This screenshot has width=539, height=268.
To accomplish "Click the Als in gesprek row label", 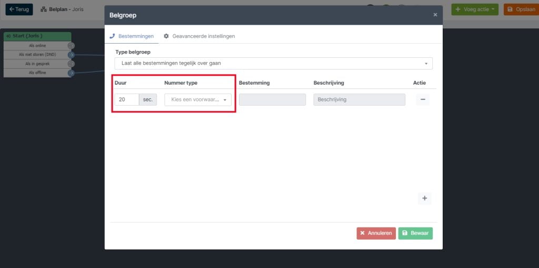I will tap(37, 64).
